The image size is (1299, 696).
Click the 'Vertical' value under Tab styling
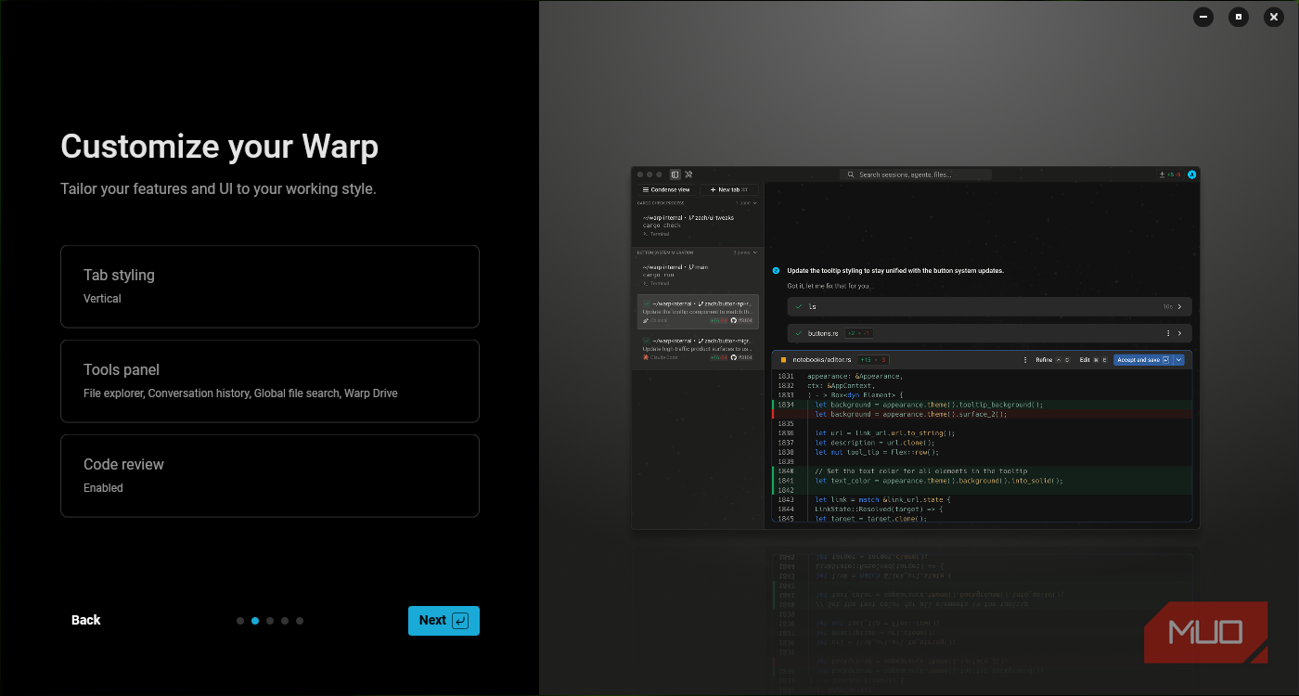coord(102,299)
